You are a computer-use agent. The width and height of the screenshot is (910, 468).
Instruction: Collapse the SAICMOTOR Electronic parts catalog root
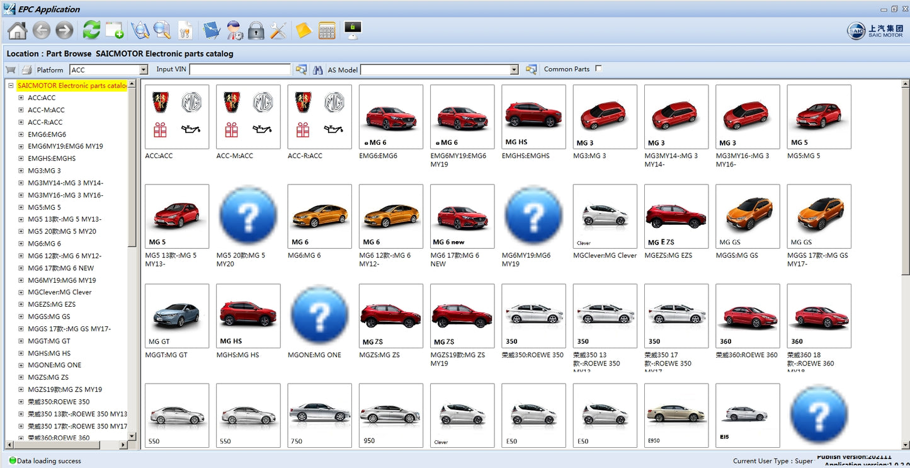coord(11,86)
